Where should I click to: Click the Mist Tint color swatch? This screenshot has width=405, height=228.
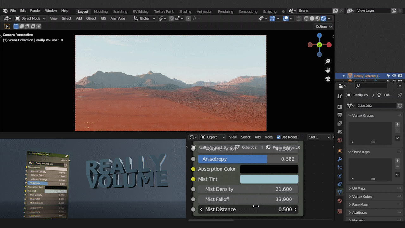[269, 179]
